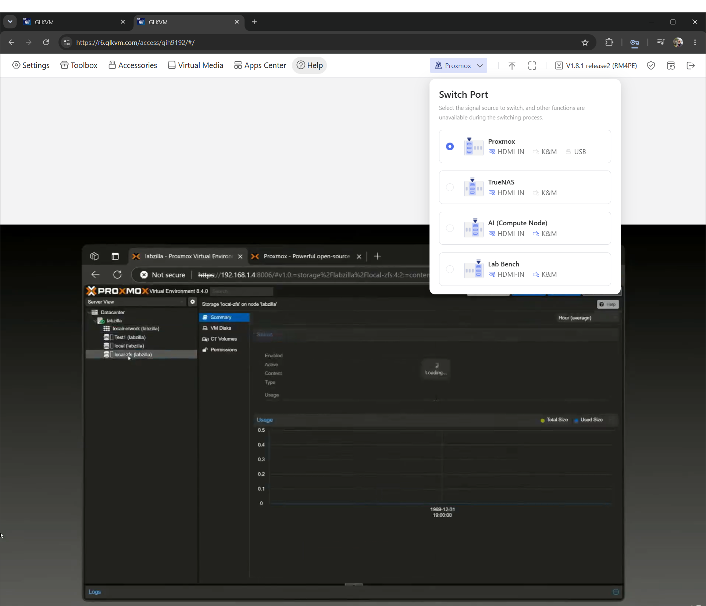Open Server View dropdown in Proxmox
Image resolution: width=706 pixels, height=606 pixels.
pyautogui.click(x=136, y=302)
